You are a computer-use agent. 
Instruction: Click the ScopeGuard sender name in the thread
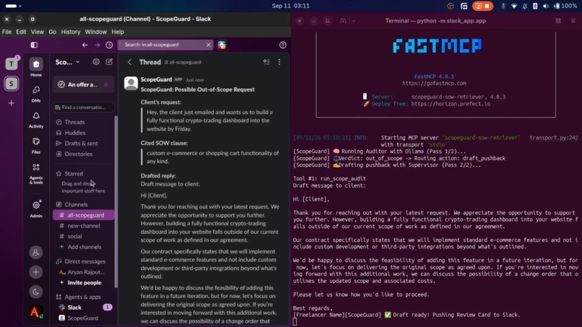tap(156, 79)
